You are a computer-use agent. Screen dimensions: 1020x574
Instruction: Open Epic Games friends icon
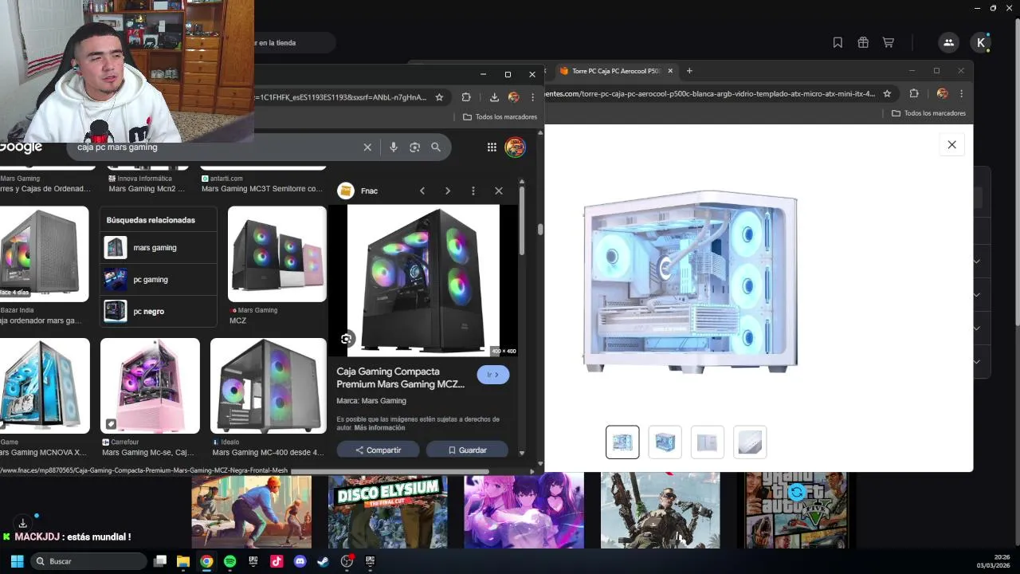948,43
